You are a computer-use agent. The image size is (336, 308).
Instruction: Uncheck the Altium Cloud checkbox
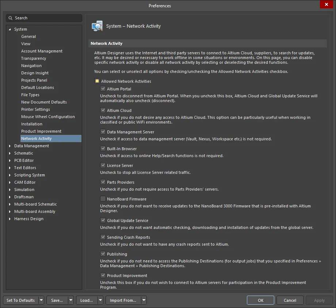pyautogui.click(x=103, y=110)
